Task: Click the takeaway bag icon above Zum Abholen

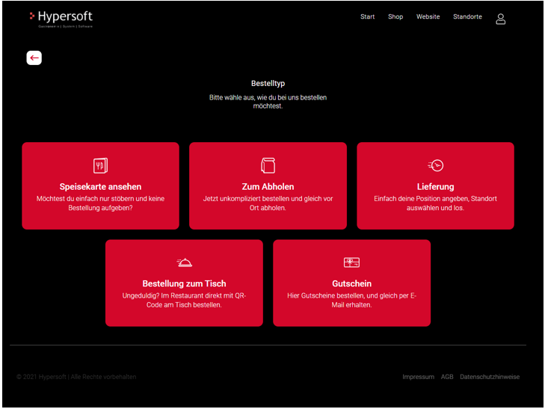Action: (x=268, y=165)
